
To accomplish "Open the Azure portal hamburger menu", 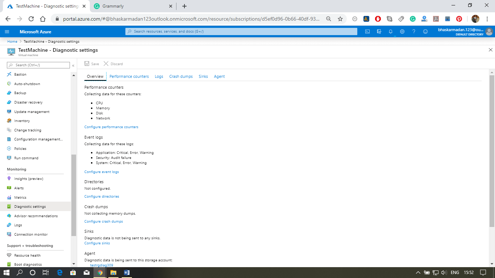I will pyautogui.click(x=7, y=32).
